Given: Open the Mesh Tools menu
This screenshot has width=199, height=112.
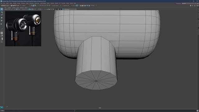Looking at the screenshot, I should 37,3.
